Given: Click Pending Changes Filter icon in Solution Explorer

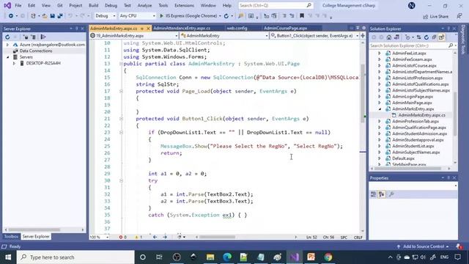Looking at the screenshot, I should pos(407,37).
